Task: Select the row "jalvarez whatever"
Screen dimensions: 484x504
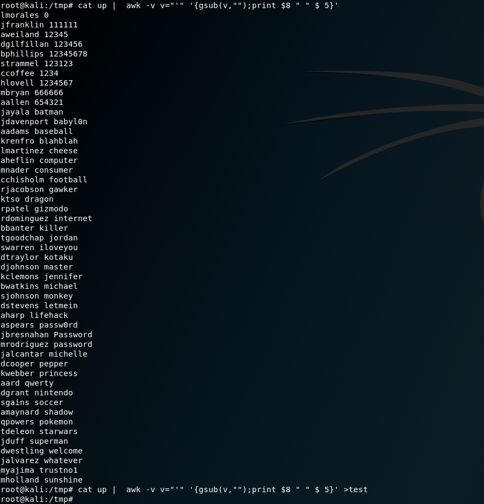Action: [42, 460]
